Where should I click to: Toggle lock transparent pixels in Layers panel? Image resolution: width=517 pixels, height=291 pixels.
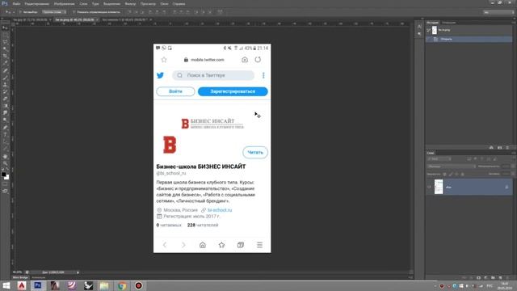point(444,174)
